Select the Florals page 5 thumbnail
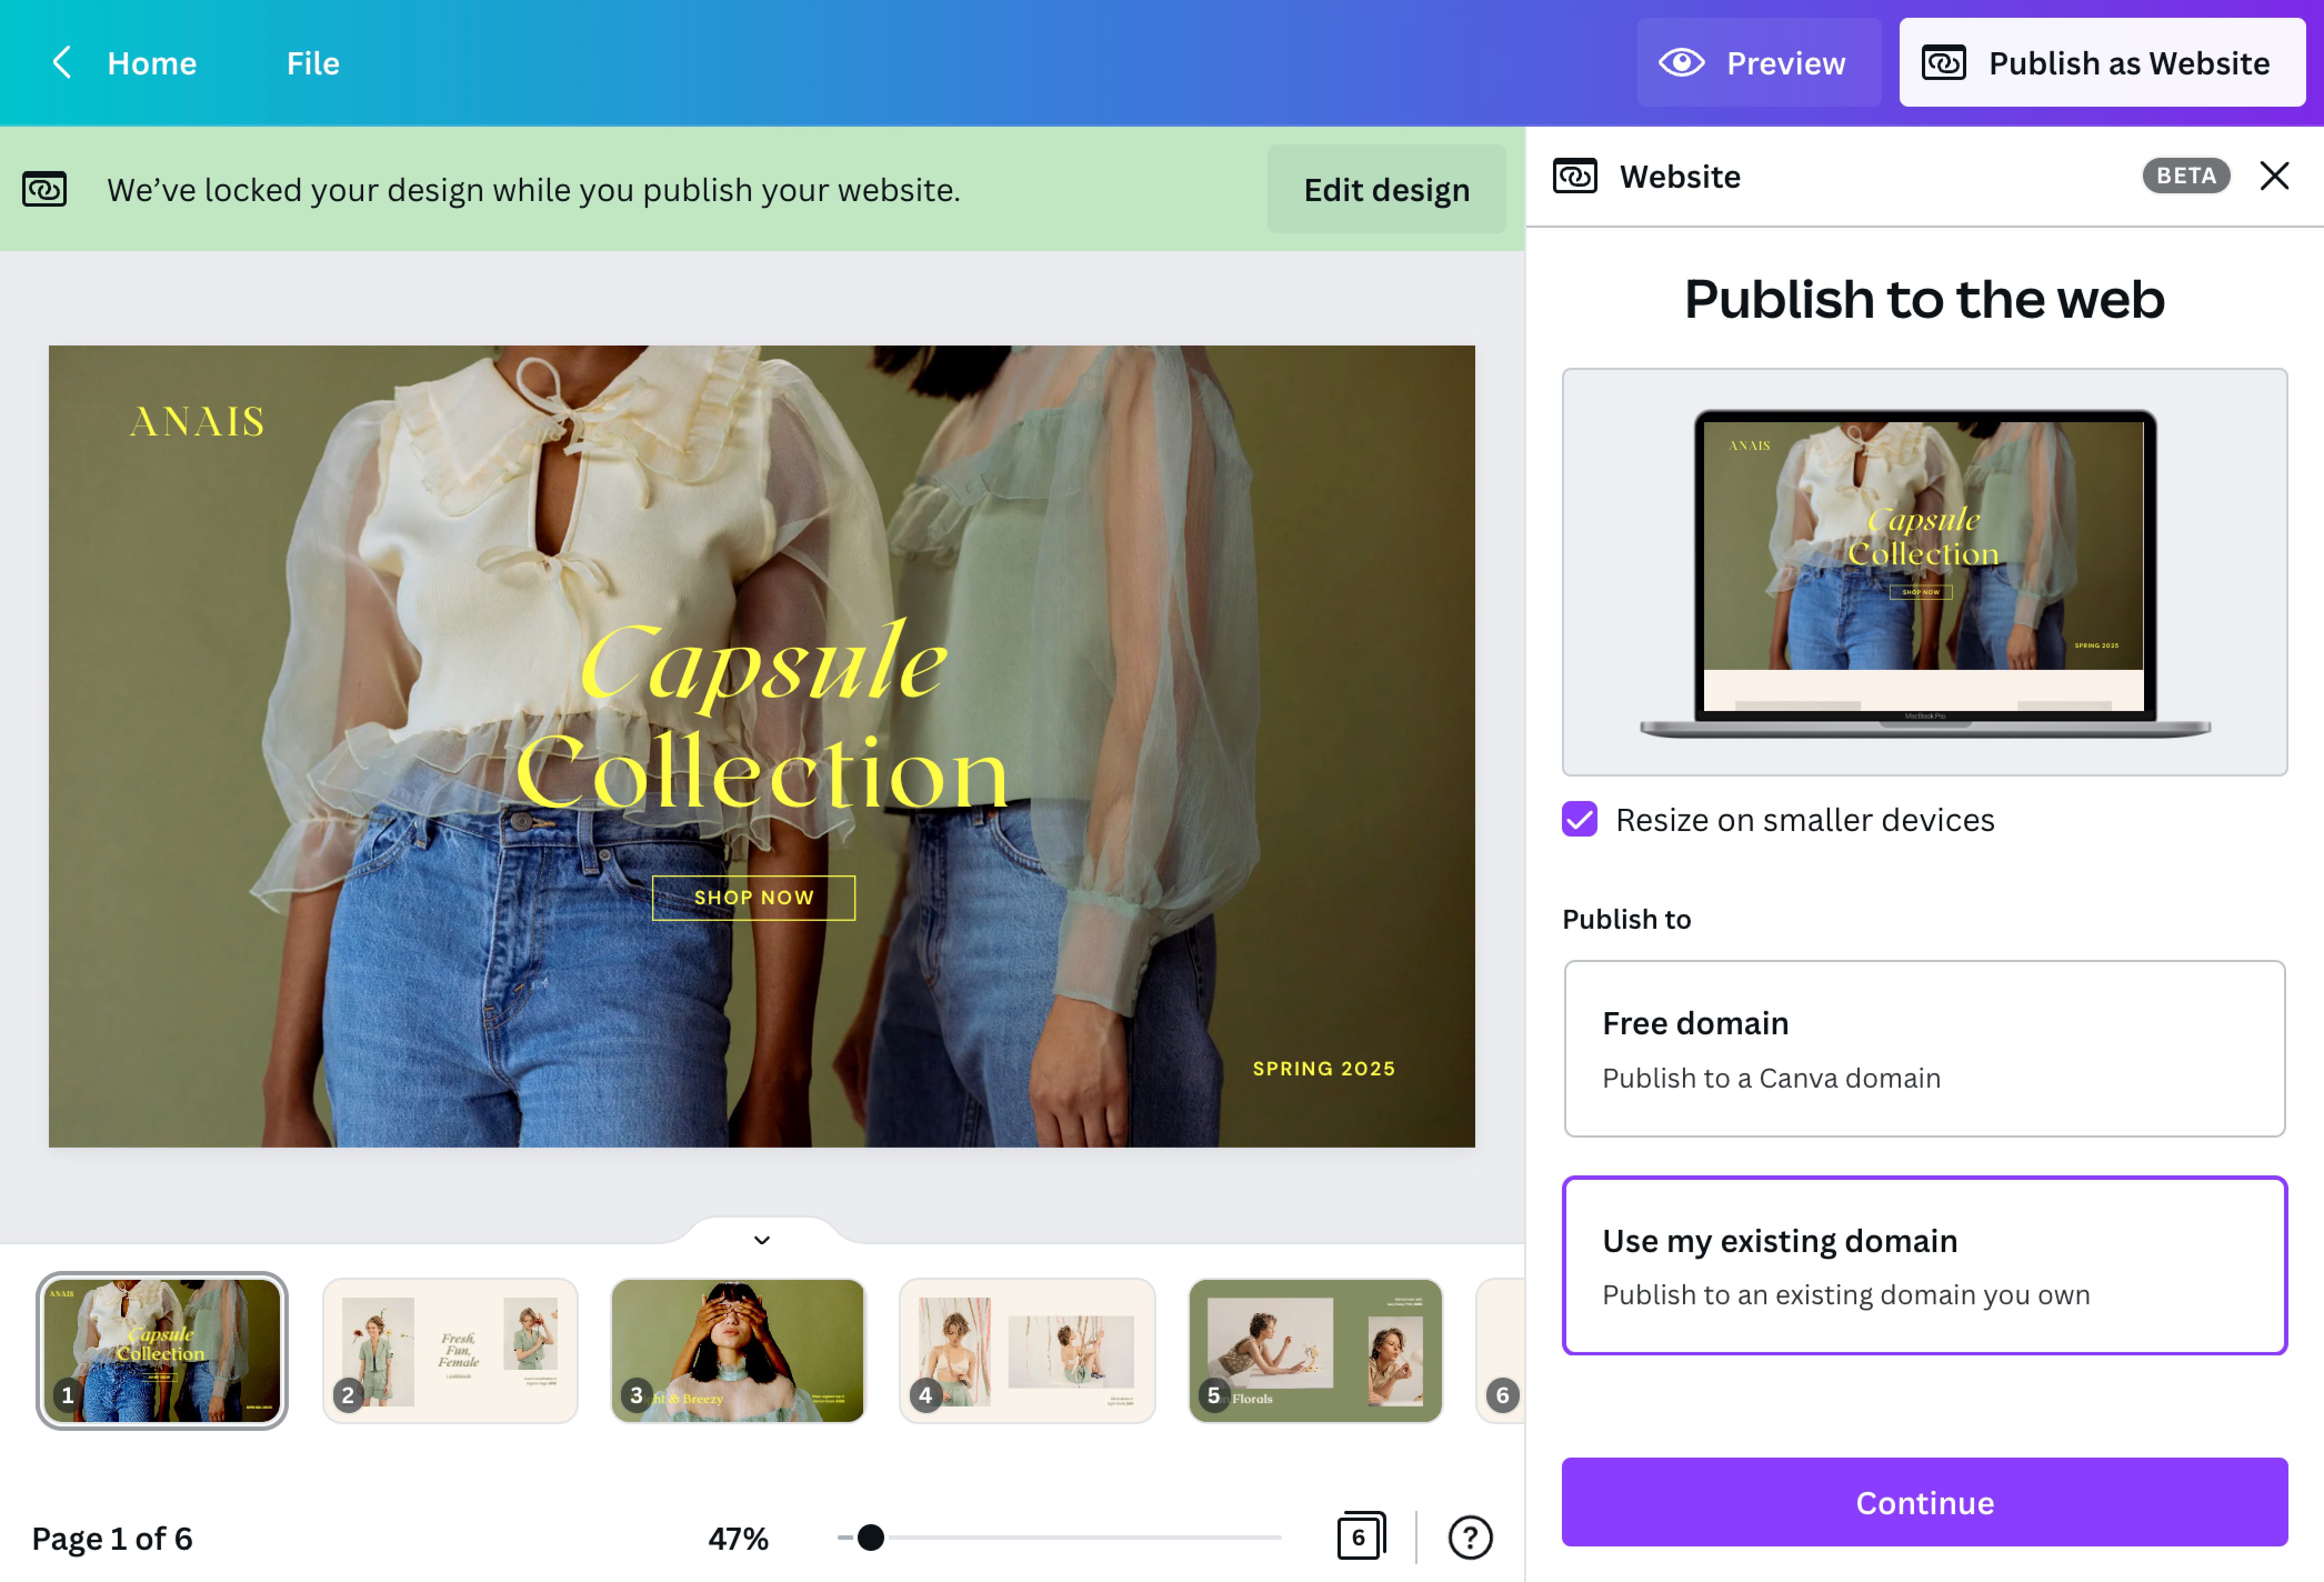This screenshot has height=1582, width=2324. click(x=1315, y=1351)
